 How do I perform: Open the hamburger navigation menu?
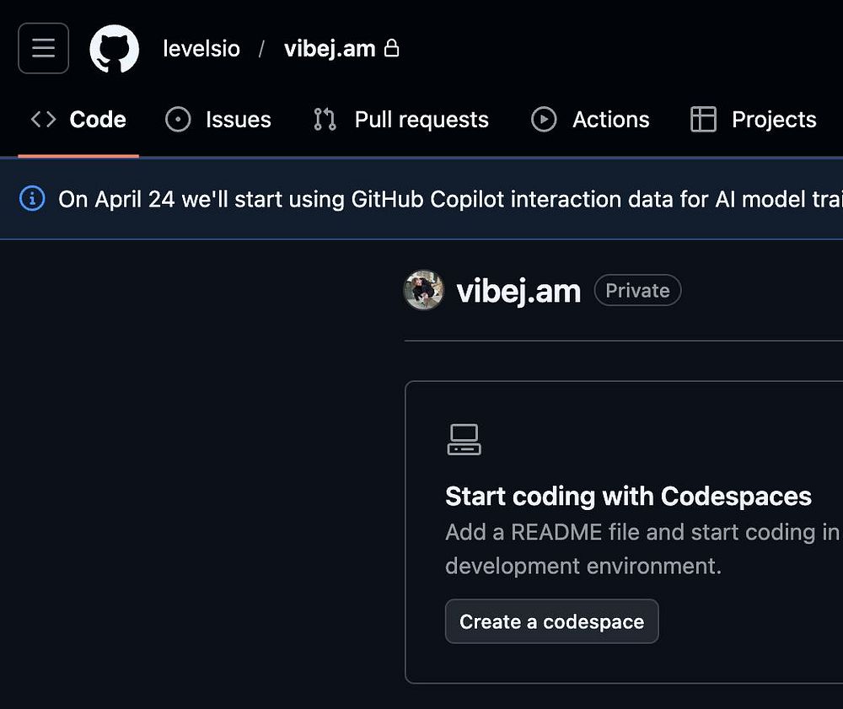[x=43, y=48]
